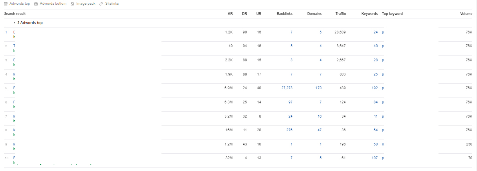Open the 47 domains link
477x171 pixels.
[319, 130]
